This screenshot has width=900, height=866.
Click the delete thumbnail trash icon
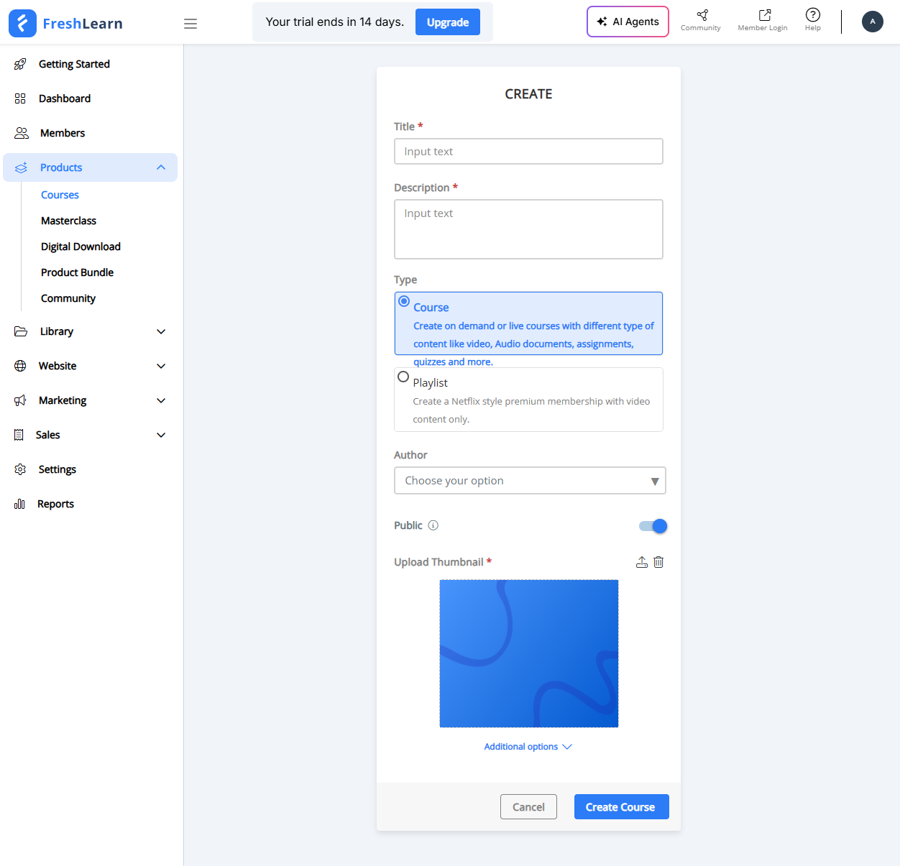coord(658,562)
